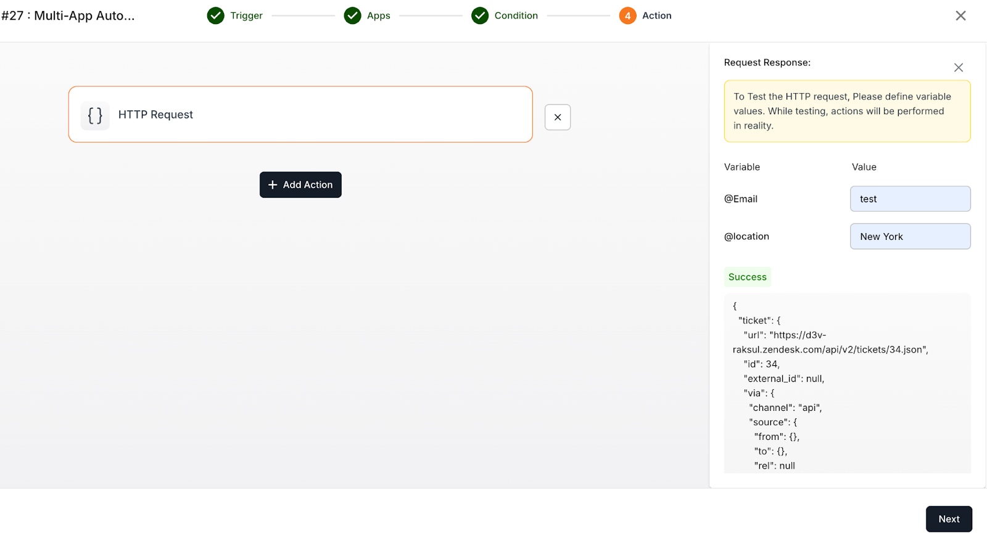Close the Request Response panel

pyautogui.click(x=958, y=67)
